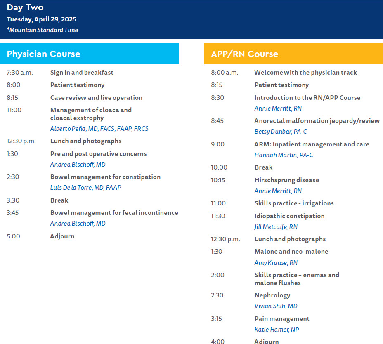Viewport: 383px width, 344px height.
Task: Click the Nephrology session title
Action: (x=272, y=295)
